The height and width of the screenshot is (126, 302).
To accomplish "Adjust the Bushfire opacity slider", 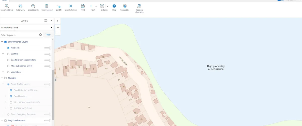I will point(48,54).
